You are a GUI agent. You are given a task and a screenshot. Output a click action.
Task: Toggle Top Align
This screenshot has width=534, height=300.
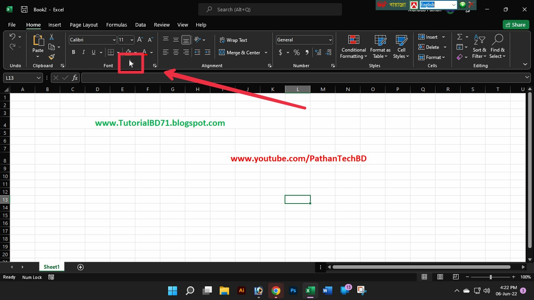(x=166, y=40)
